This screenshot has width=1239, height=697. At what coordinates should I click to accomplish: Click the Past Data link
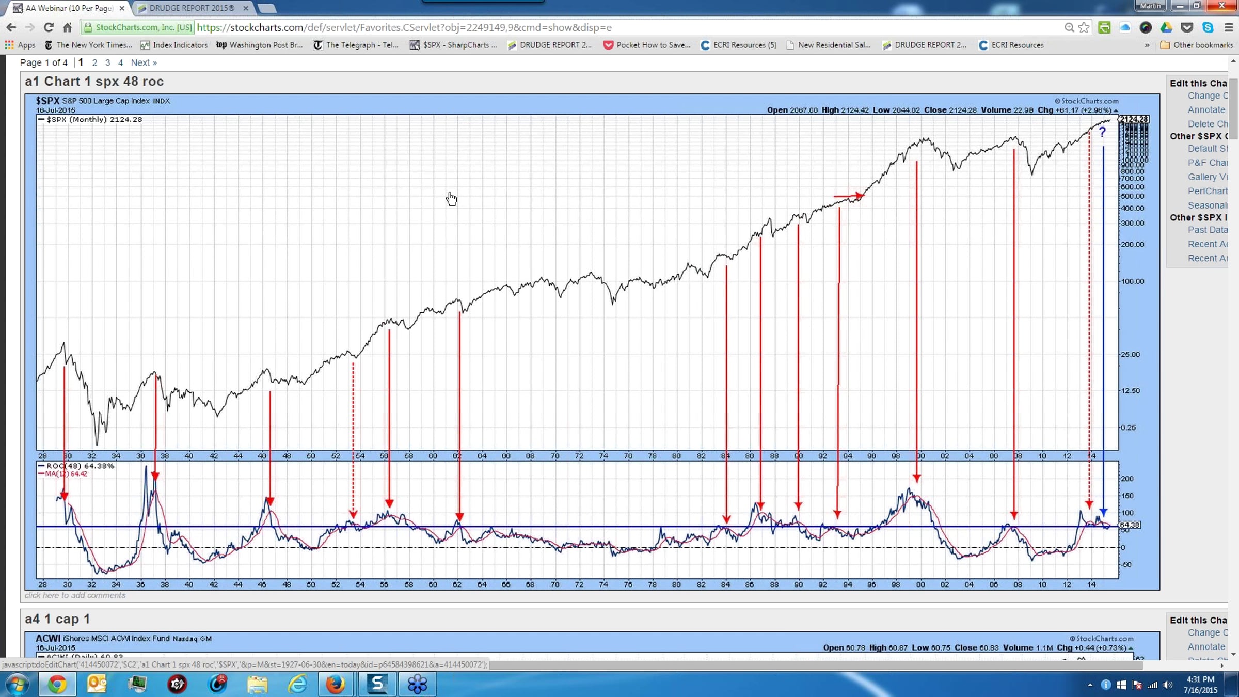(1208, 230)
